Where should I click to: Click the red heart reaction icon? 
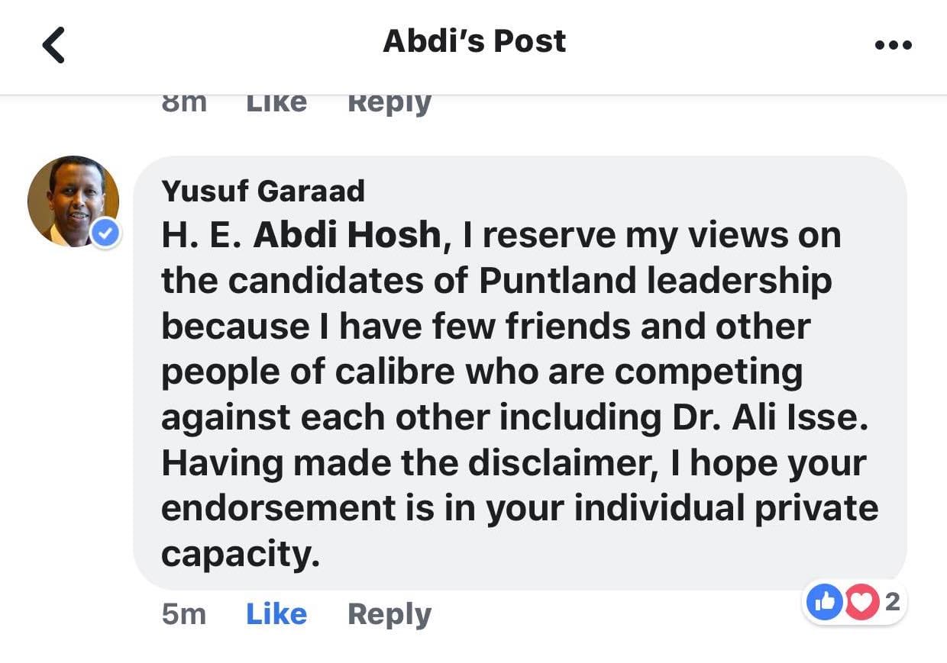tap(861, 603)
